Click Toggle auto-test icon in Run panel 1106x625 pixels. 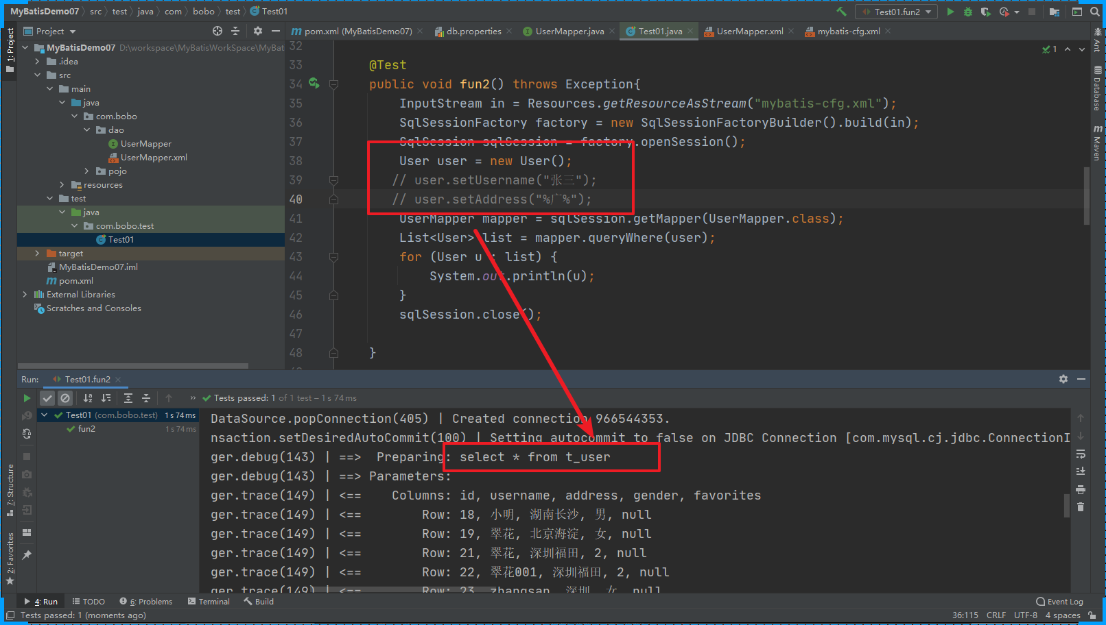point(27,434)
